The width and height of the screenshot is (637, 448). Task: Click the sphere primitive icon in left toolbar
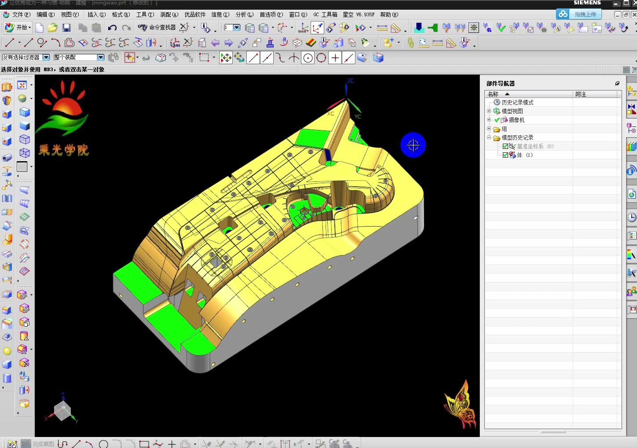pos(7,351)
